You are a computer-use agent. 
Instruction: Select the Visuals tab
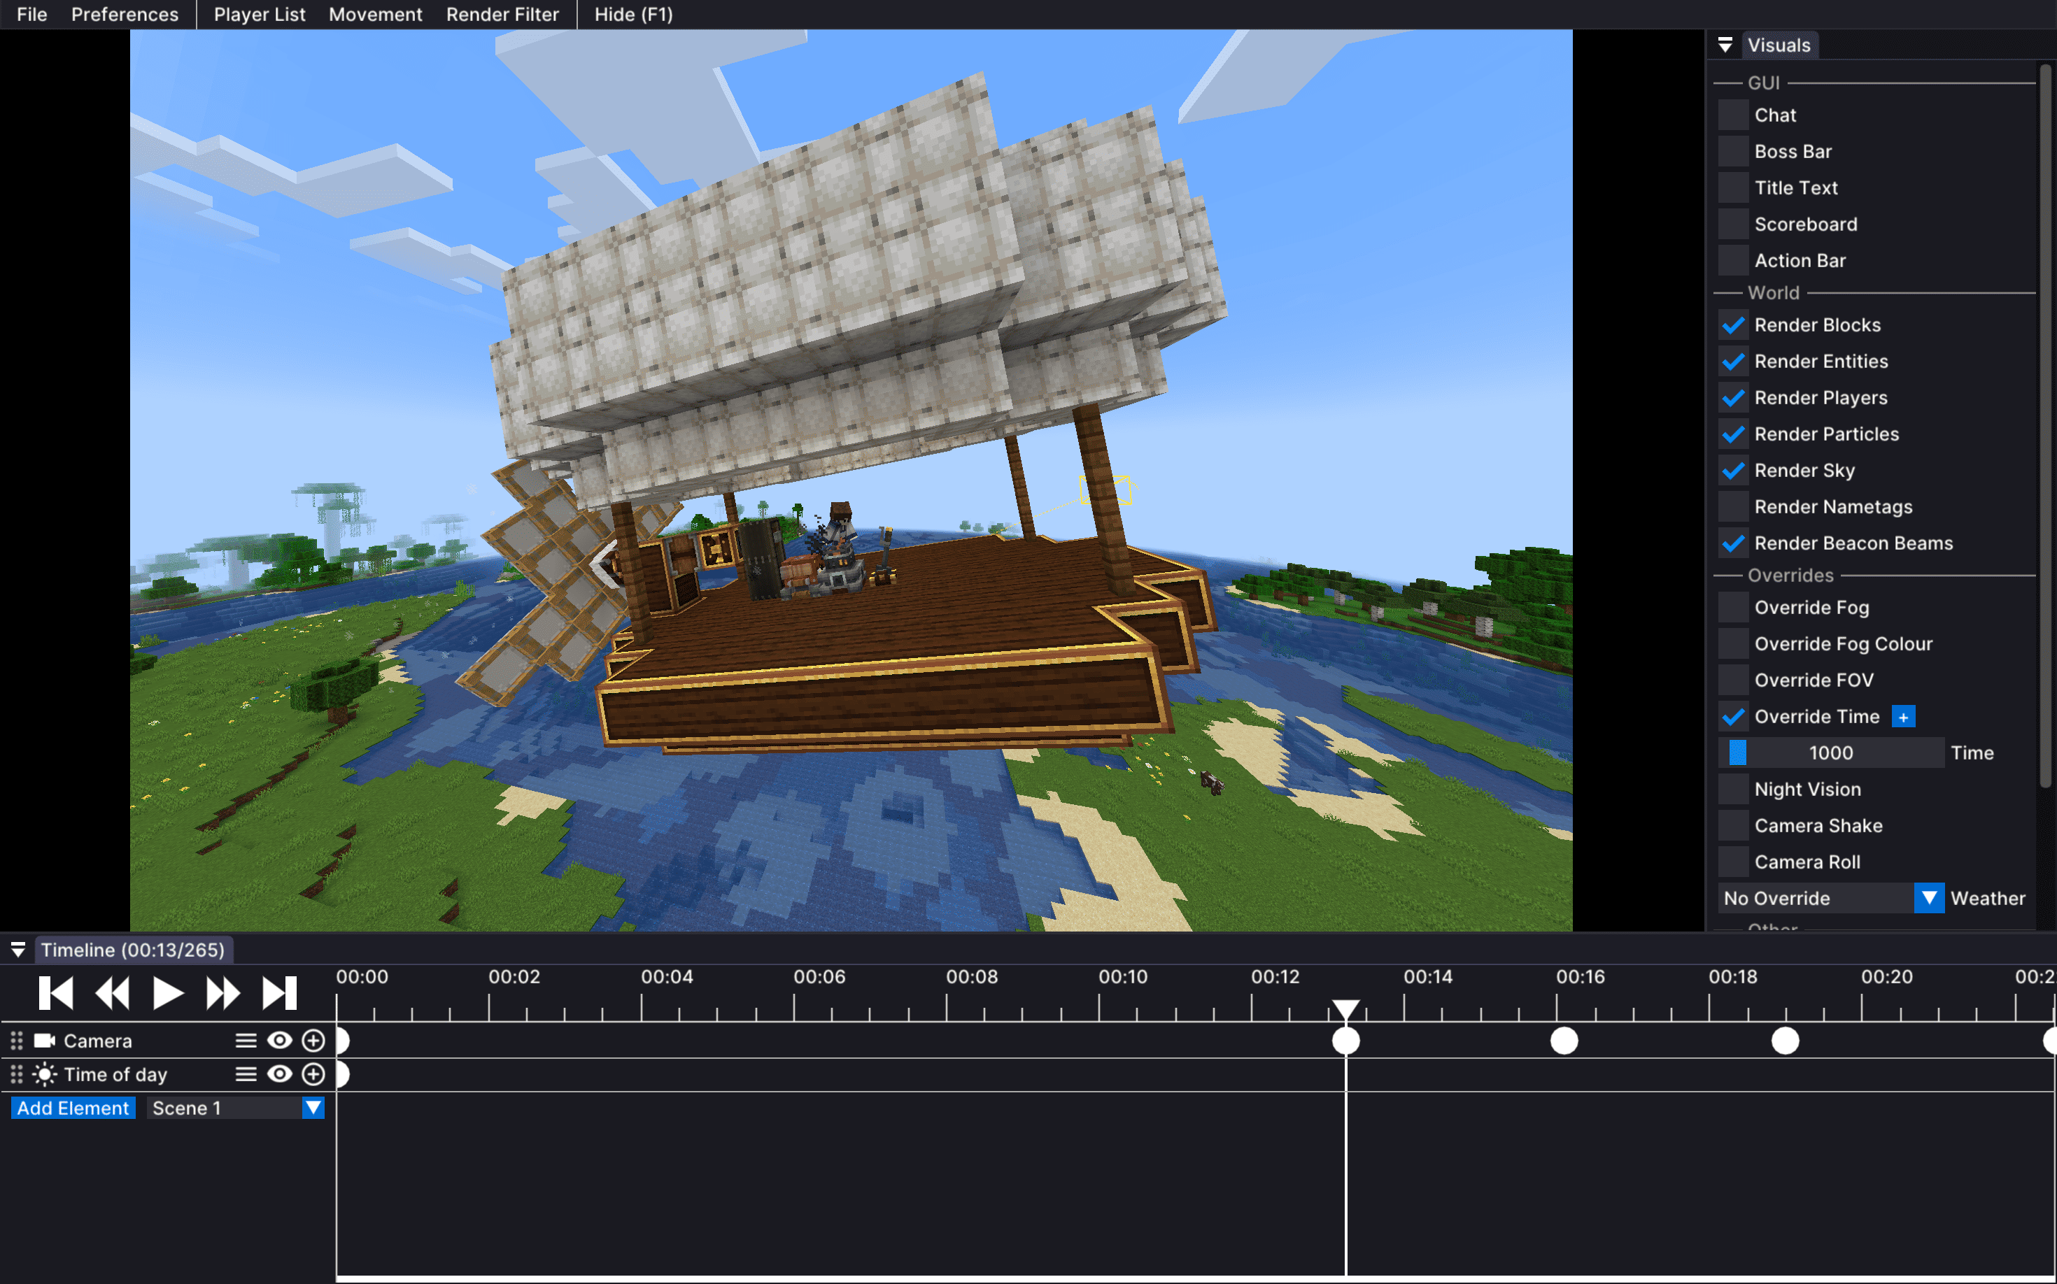click(x=1779, y=45)
